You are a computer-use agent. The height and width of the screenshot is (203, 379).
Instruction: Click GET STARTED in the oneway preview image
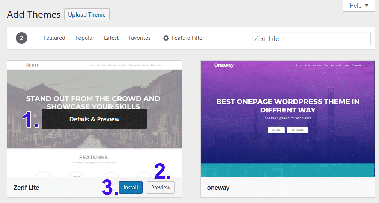click(298, 130)
